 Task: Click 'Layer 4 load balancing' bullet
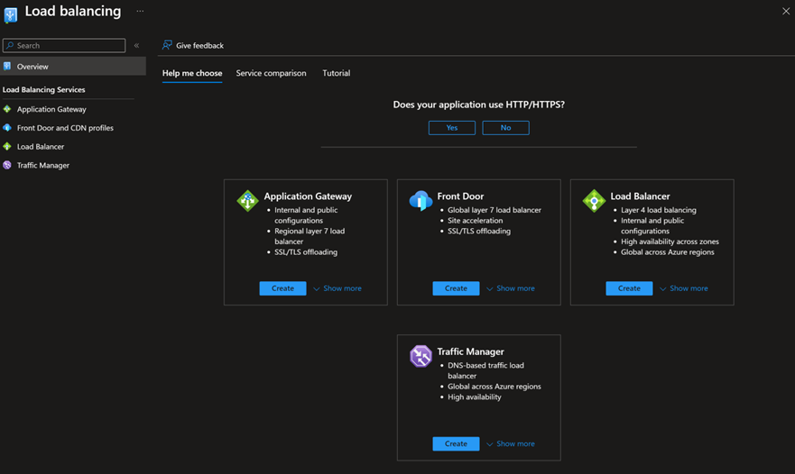[x=659, y=210]
